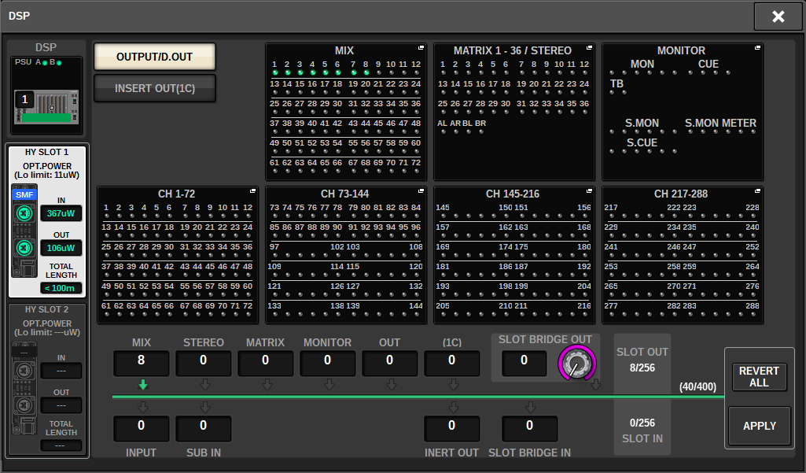Expand the CH 73-144 panel

[421, 192]
